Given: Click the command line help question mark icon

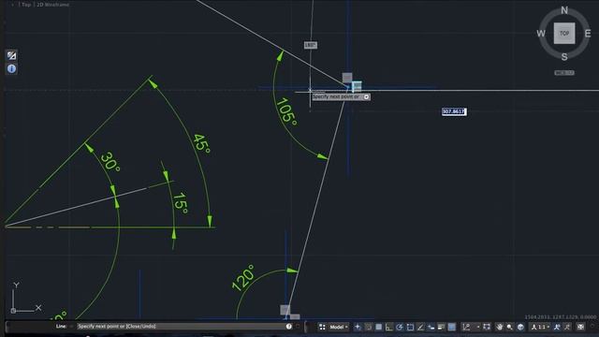Looking at the screenshot, I should click(x=289, y=327).
